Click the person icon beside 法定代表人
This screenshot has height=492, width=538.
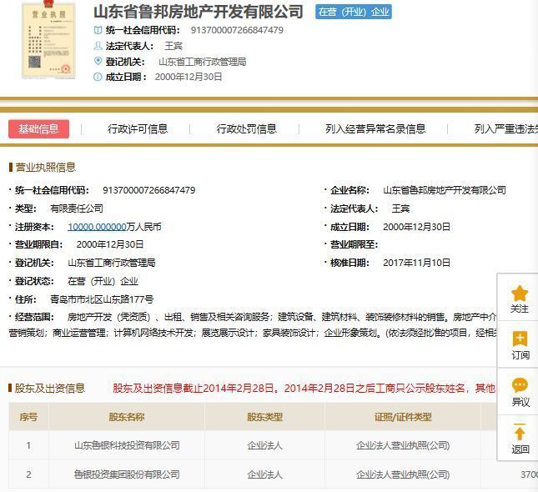point(98,46)
